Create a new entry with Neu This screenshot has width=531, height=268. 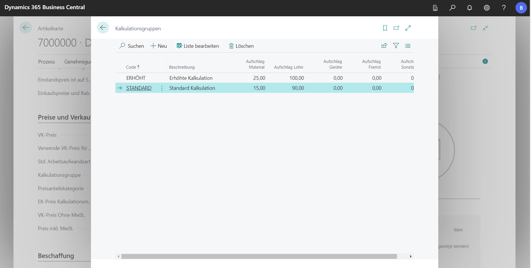159,46
